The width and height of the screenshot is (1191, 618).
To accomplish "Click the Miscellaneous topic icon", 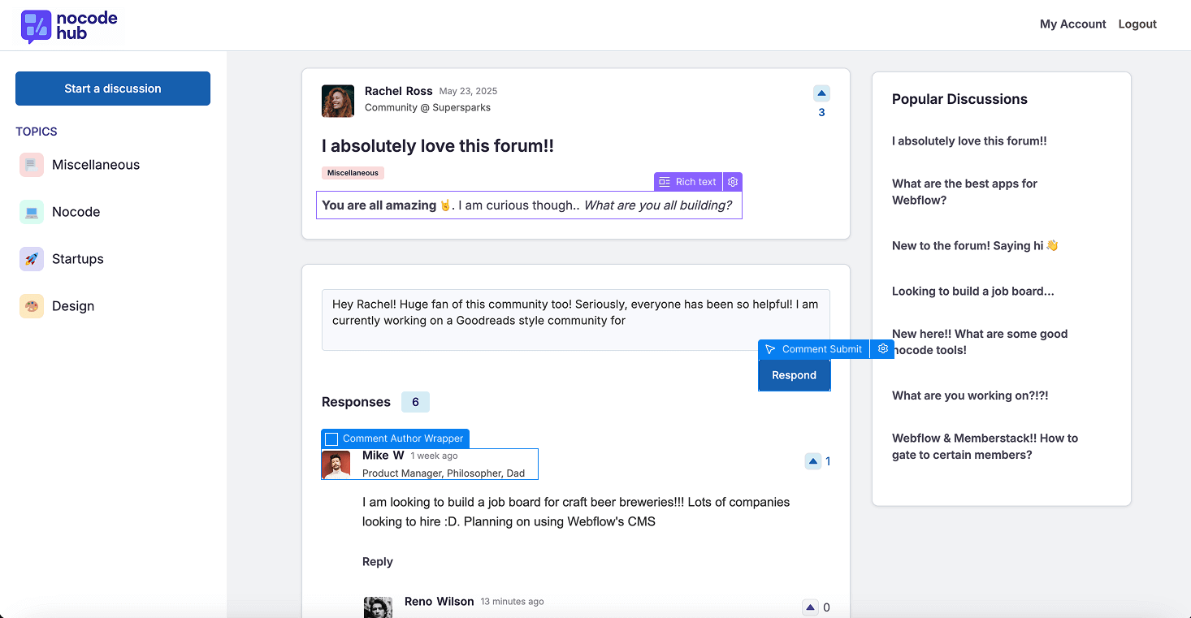I will (x=32, y=165).
